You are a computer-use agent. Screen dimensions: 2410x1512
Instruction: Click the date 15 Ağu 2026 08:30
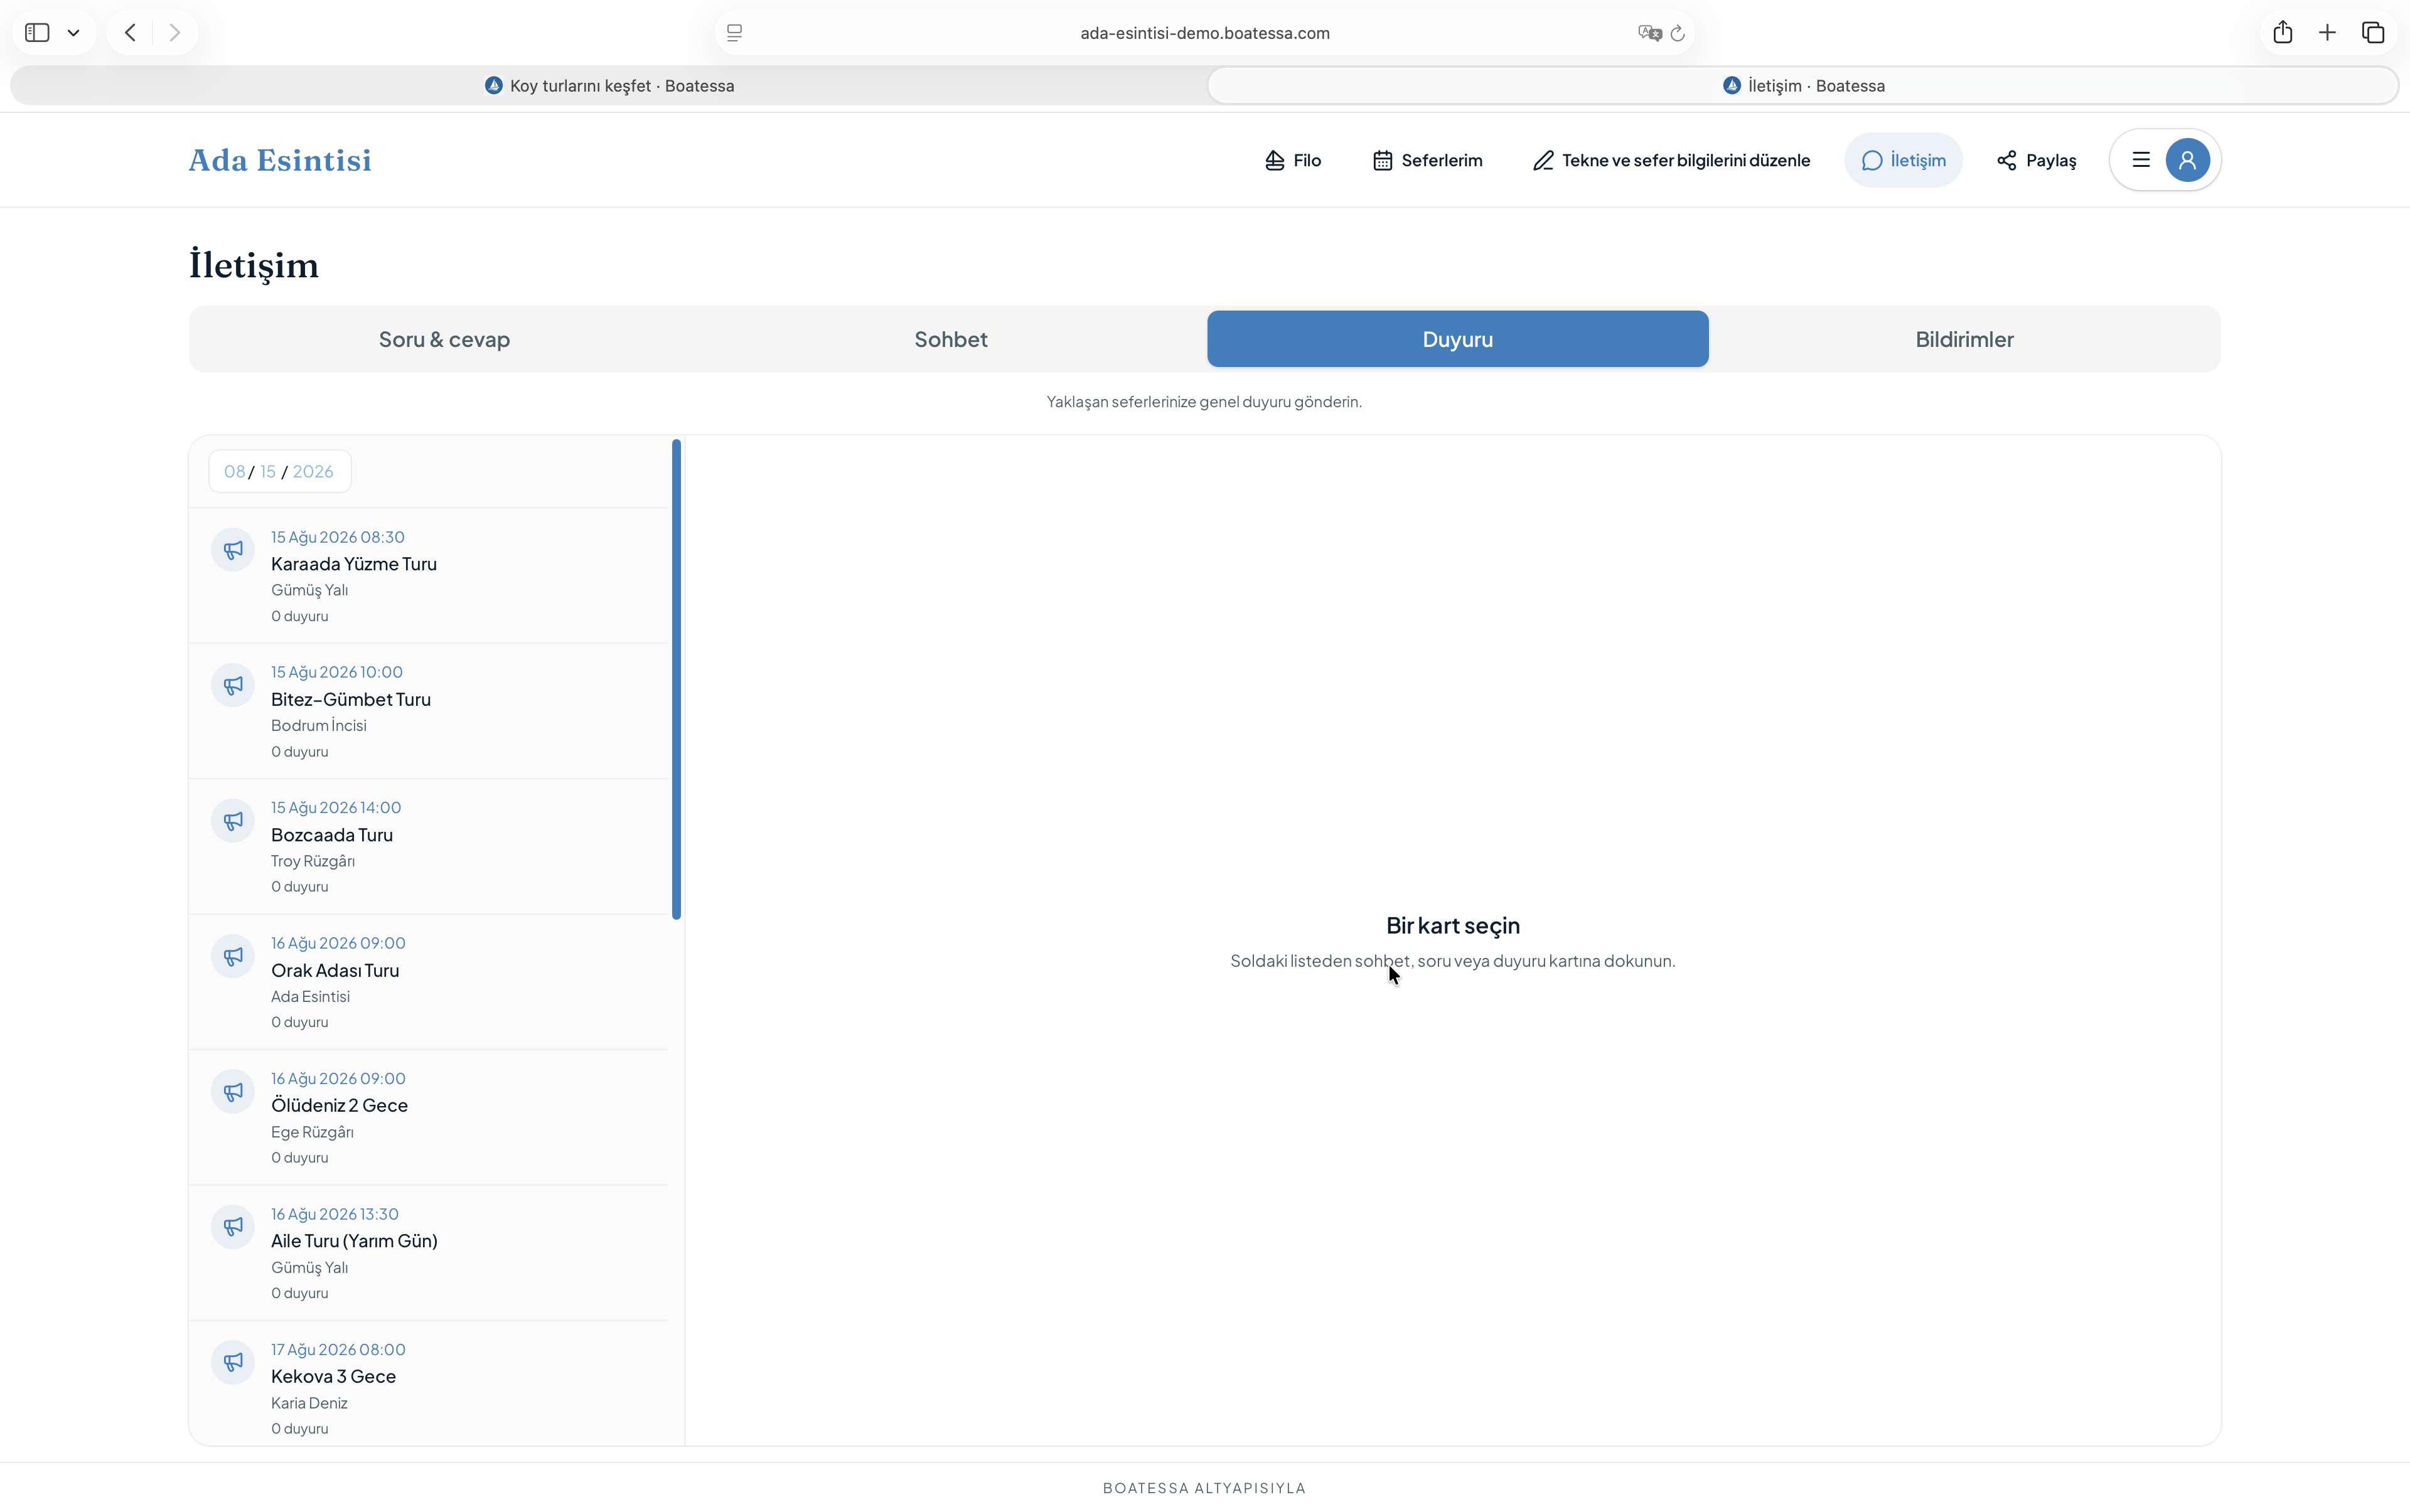click(338, 537)
